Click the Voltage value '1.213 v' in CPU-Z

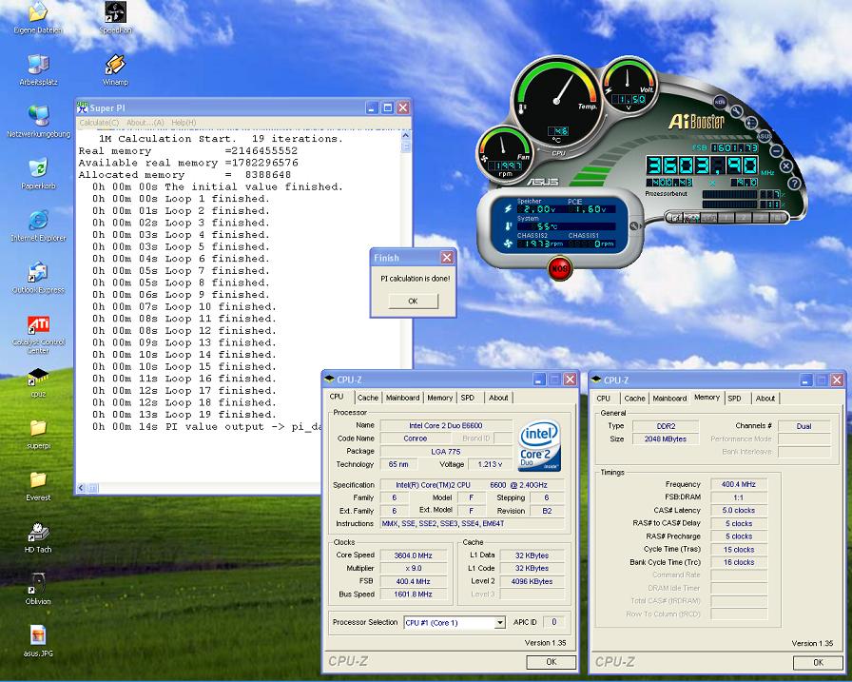490,464
